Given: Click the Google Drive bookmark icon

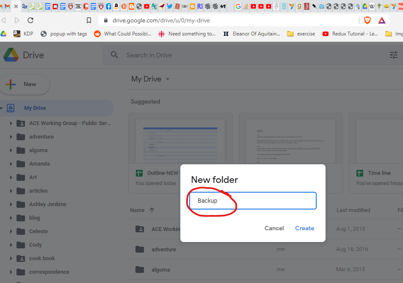Looking at the screenshot, I should point(3,34).
